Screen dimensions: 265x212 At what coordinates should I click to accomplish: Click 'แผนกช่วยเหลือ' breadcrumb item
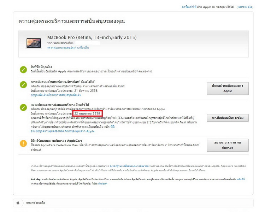point(36,202)
